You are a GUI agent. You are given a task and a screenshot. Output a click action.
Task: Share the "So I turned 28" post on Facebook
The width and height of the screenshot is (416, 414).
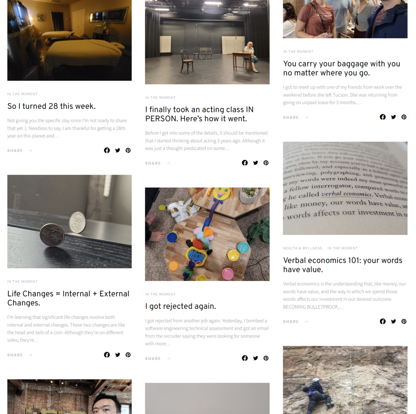click(107, 150)
